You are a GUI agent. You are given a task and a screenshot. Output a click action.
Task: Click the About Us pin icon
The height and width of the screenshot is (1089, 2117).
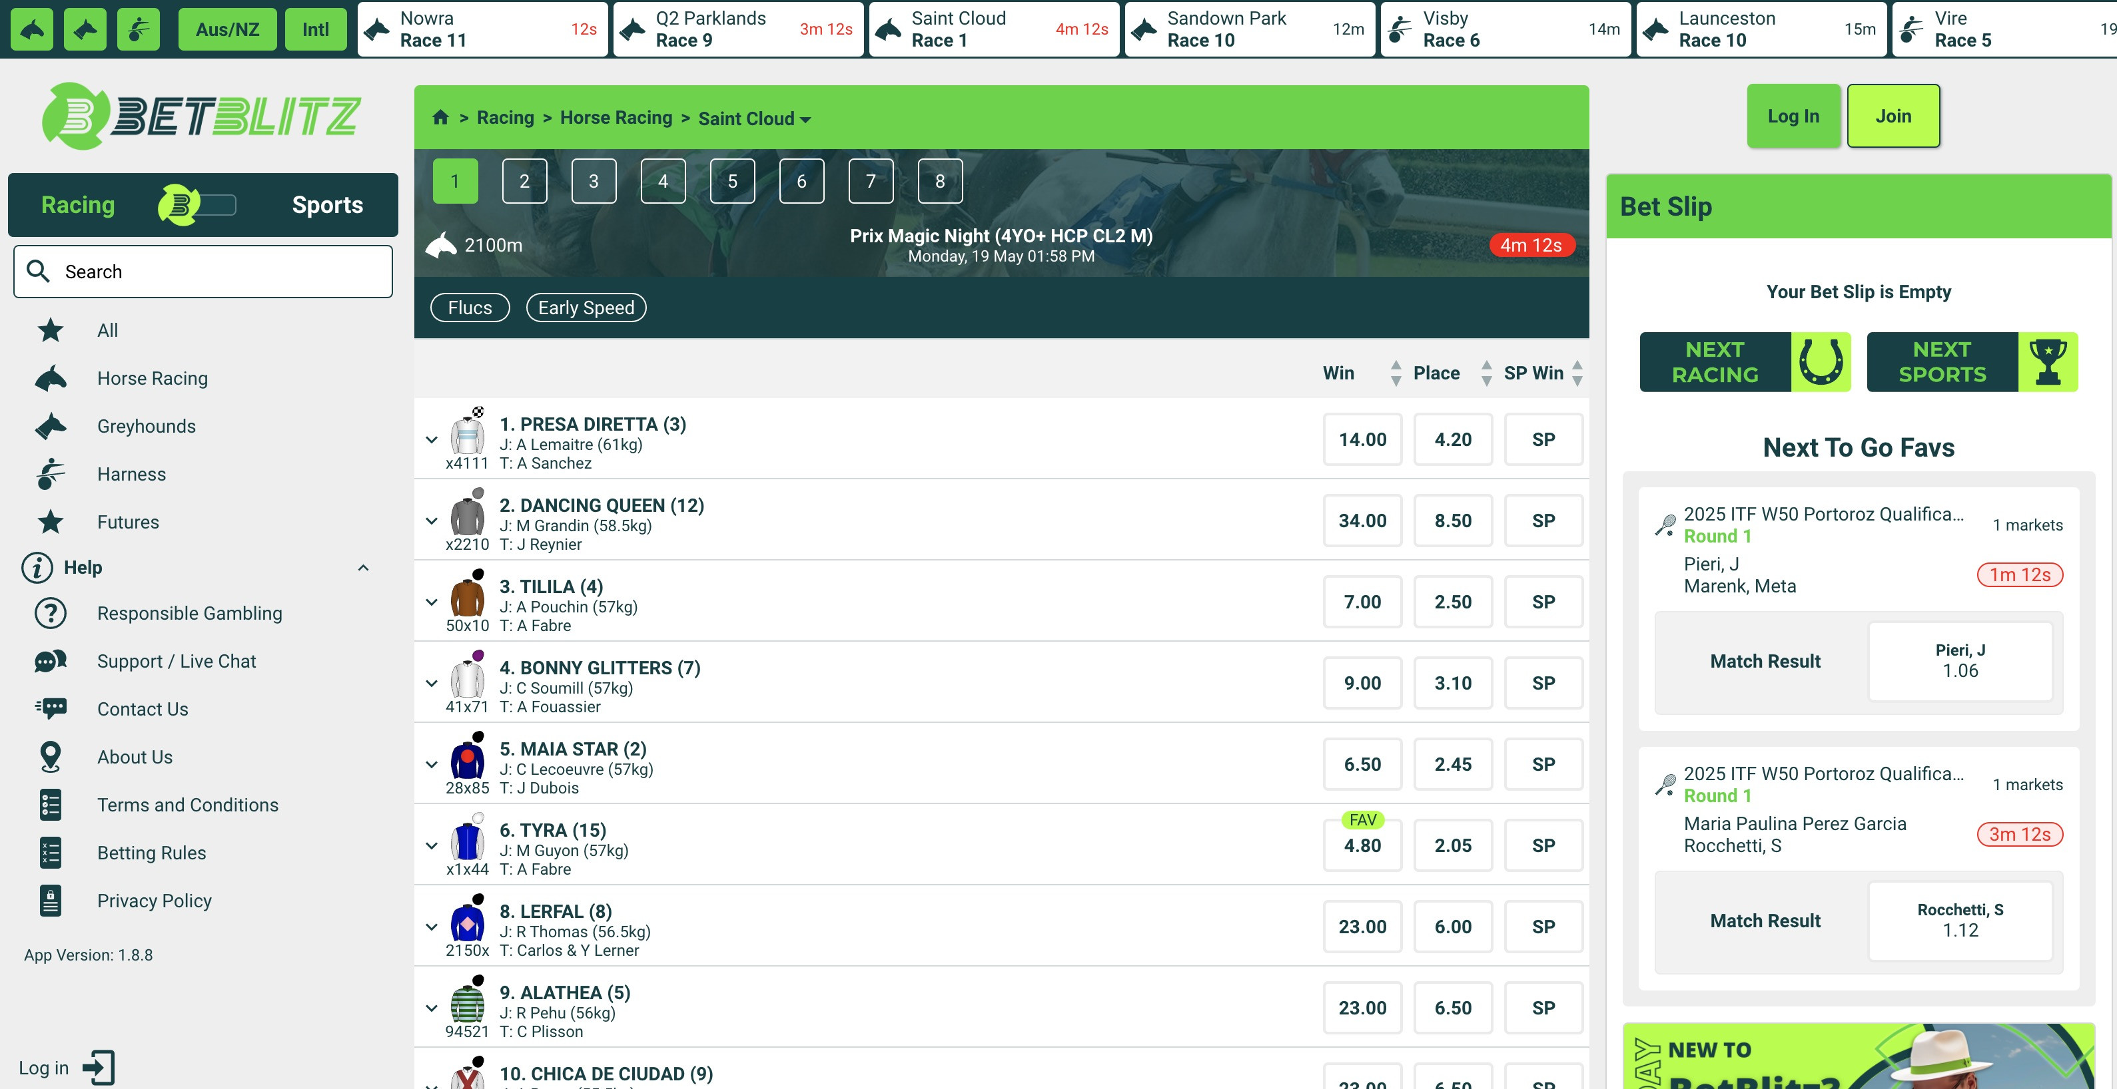(50, 758)
